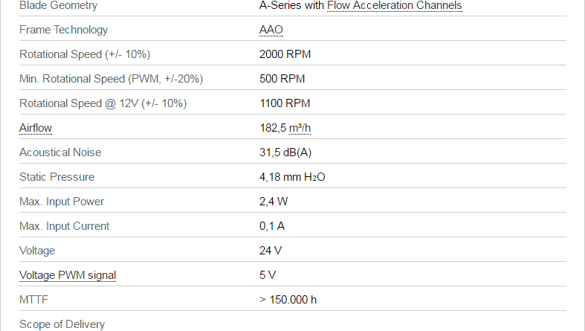Screen dimensions: 585x331
Task: Click the 2,4 W input power value
Action: [x=274, y=202]
